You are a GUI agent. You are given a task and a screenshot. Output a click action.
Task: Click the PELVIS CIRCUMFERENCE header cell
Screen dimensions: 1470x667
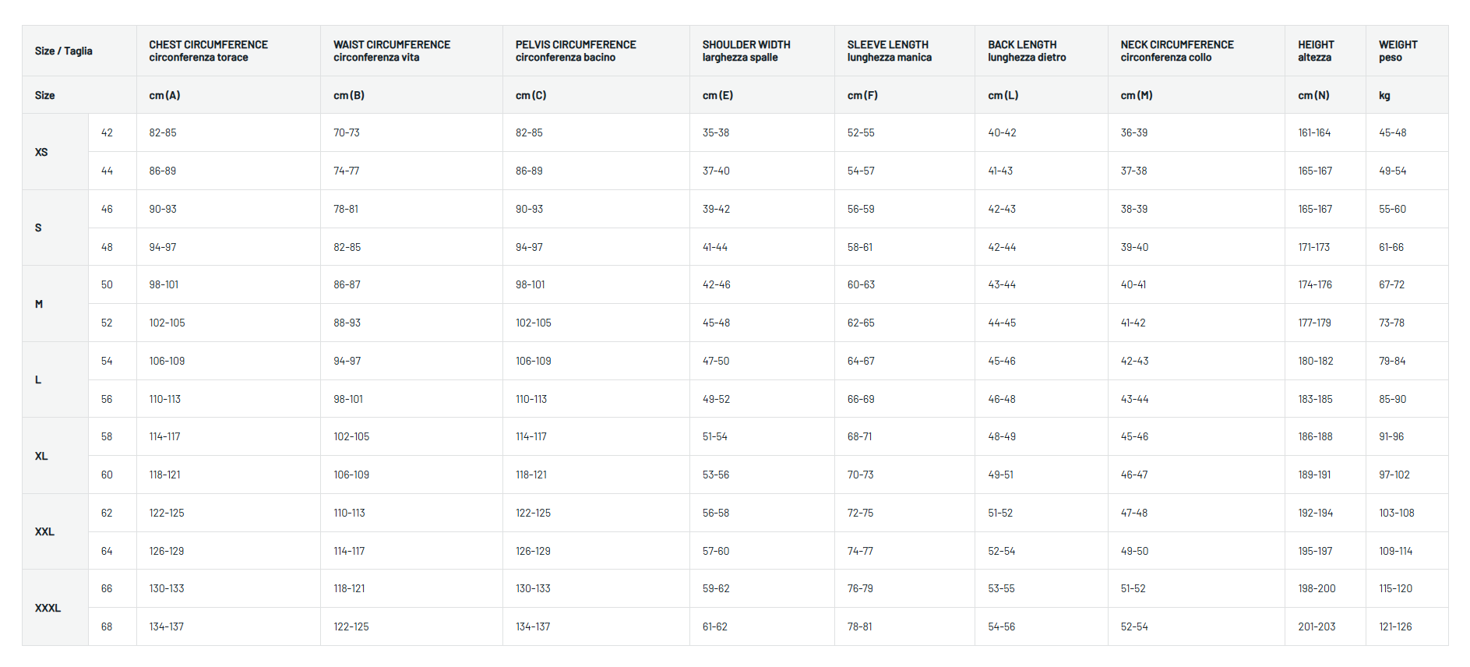point(576,51)
